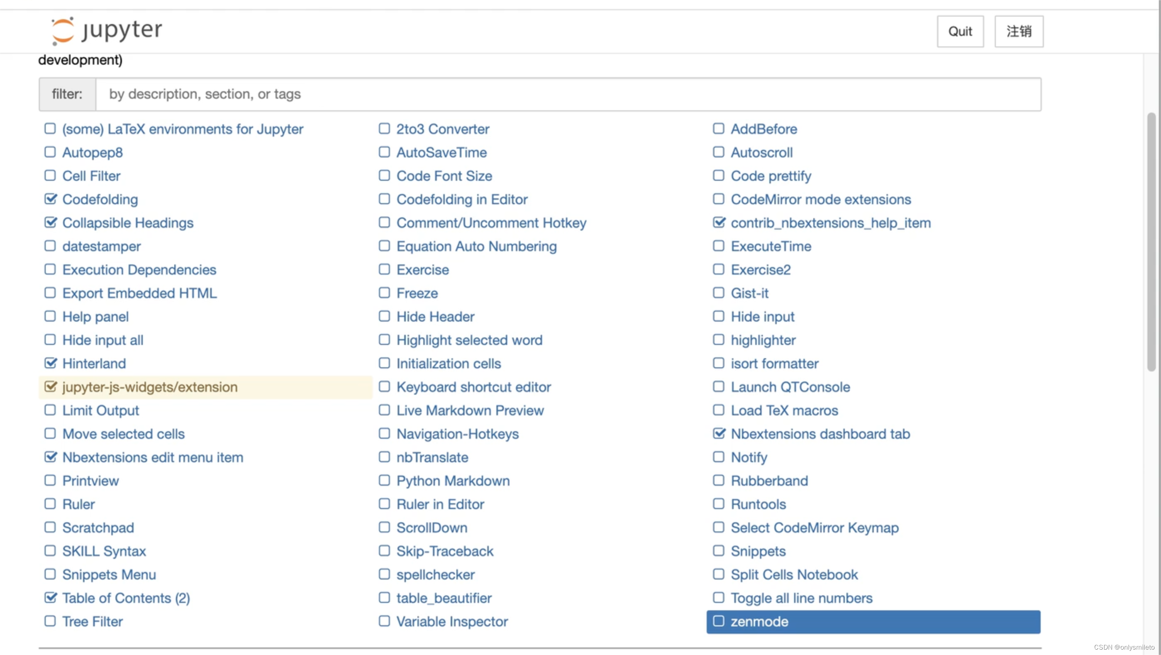
Task: Enable the Variable Inspector extension
Action: [383, 621]
